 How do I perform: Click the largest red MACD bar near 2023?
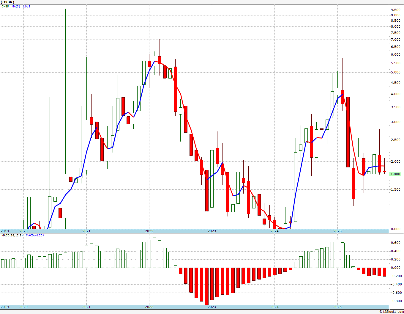(206, 286)
